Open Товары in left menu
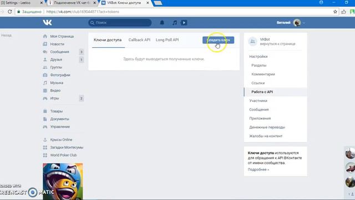The width and height of the screenshot is (355, 200). [57, 111]
